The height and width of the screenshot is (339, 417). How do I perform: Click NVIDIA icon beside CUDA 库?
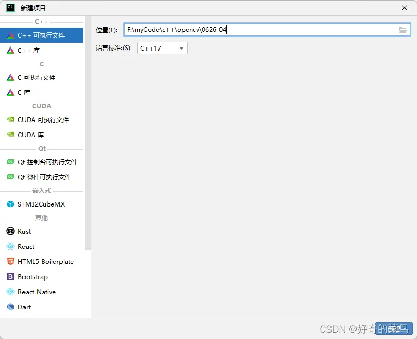[10, 135]
